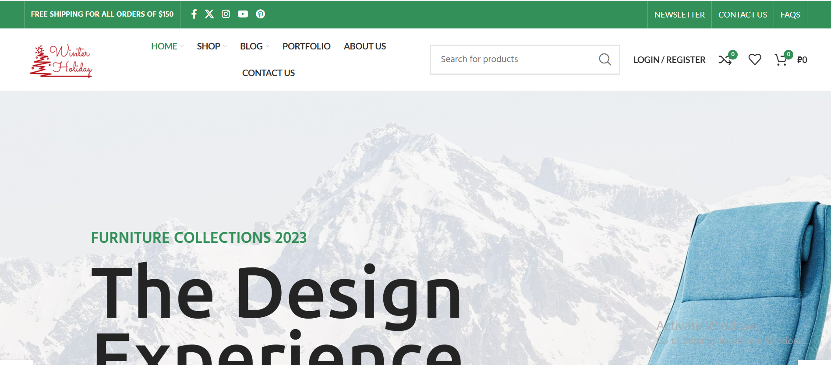Open the Facebook social link icon

(x=194, y=14)
